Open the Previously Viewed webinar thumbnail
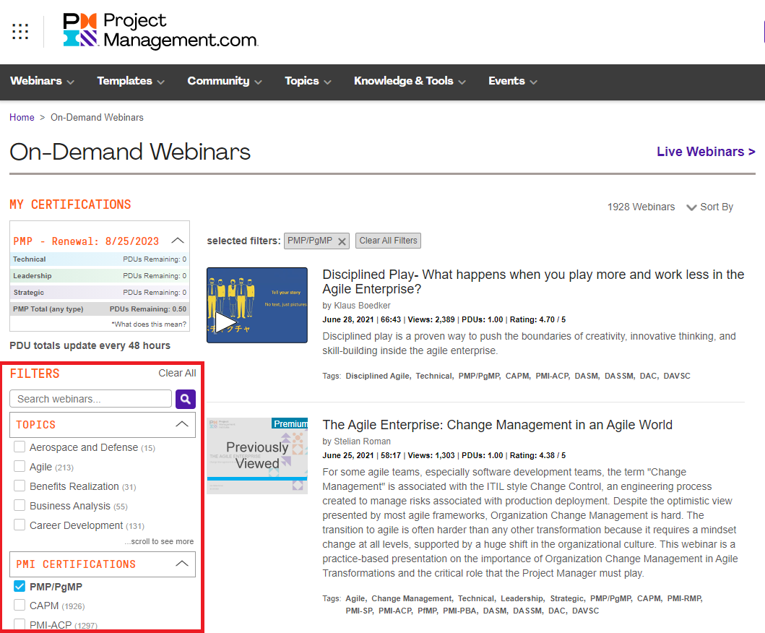The width and height of the screenshot is (765, 633). tap(257, 456)
